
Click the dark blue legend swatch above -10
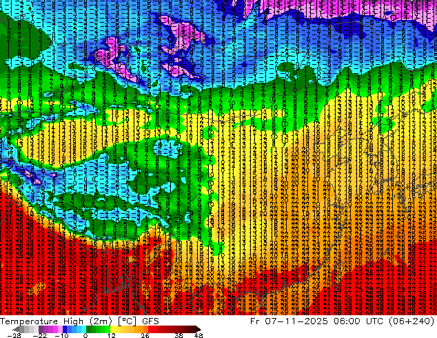(x=65, y=329)
